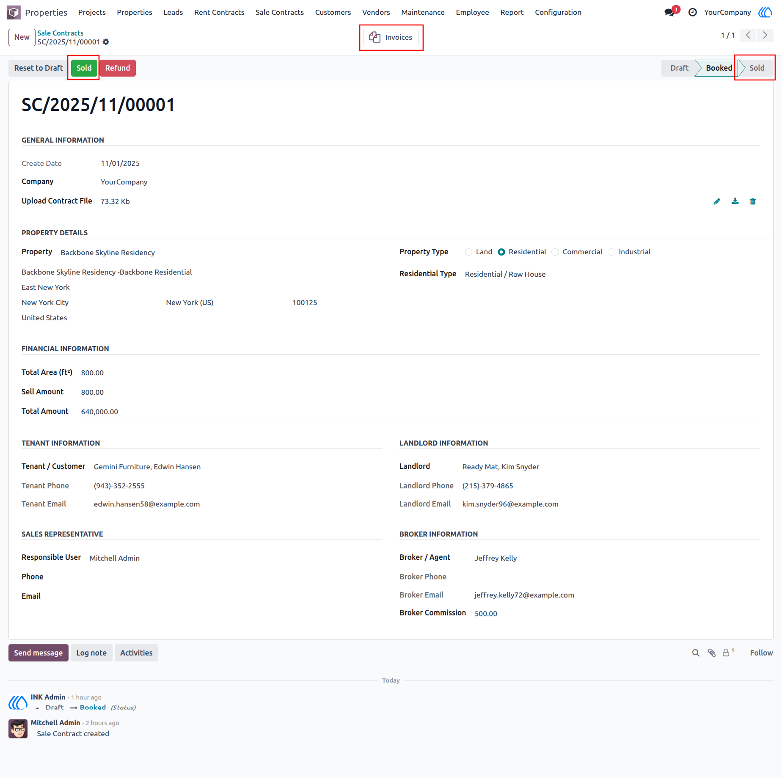The width and height of the screenshot is (782, 779).
Task: Open the Customers menu
Action: (x=333, y=12)
